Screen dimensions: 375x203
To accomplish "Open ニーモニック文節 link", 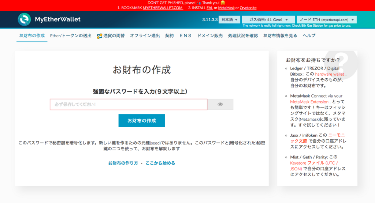I will 318,138.
